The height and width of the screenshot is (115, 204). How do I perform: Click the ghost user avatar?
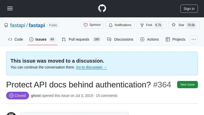pos(11,113)
